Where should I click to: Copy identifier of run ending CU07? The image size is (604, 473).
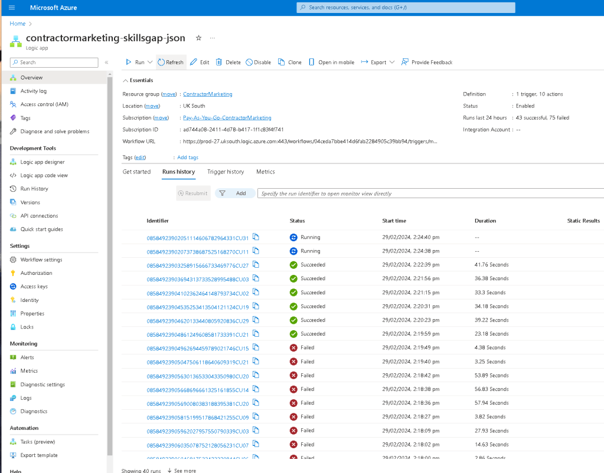pos(256,444)
